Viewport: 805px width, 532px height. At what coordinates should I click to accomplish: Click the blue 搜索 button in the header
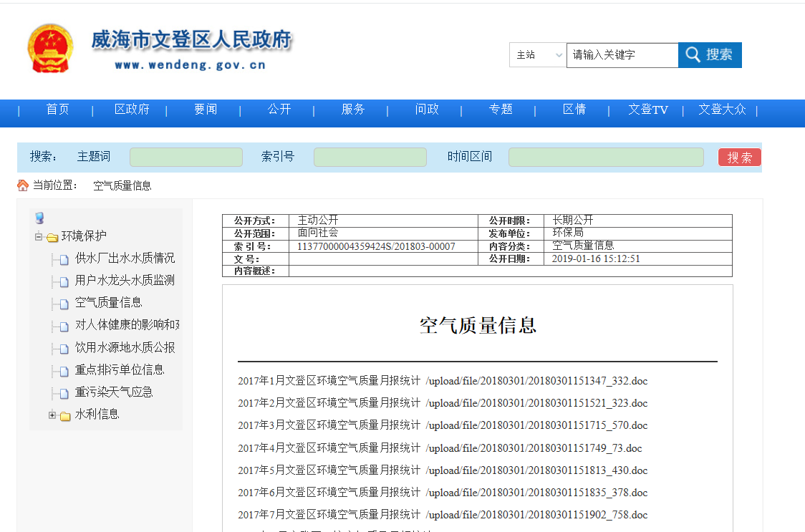709,55
